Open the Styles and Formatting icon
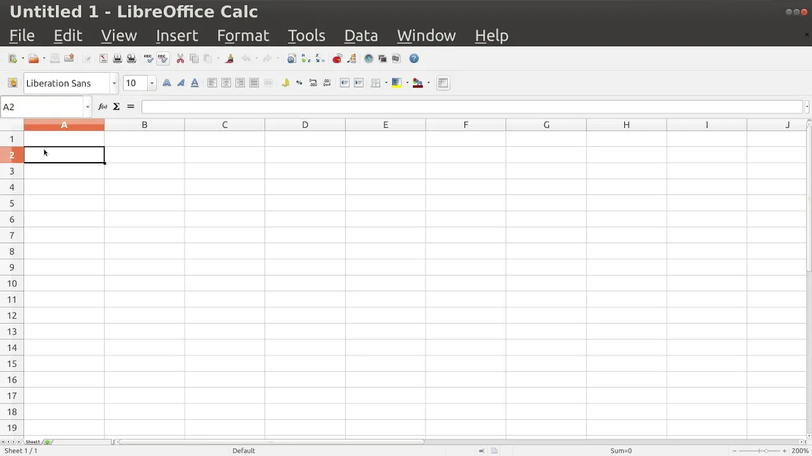The height and width of the screenshot is (456, 812). point(12,83)
